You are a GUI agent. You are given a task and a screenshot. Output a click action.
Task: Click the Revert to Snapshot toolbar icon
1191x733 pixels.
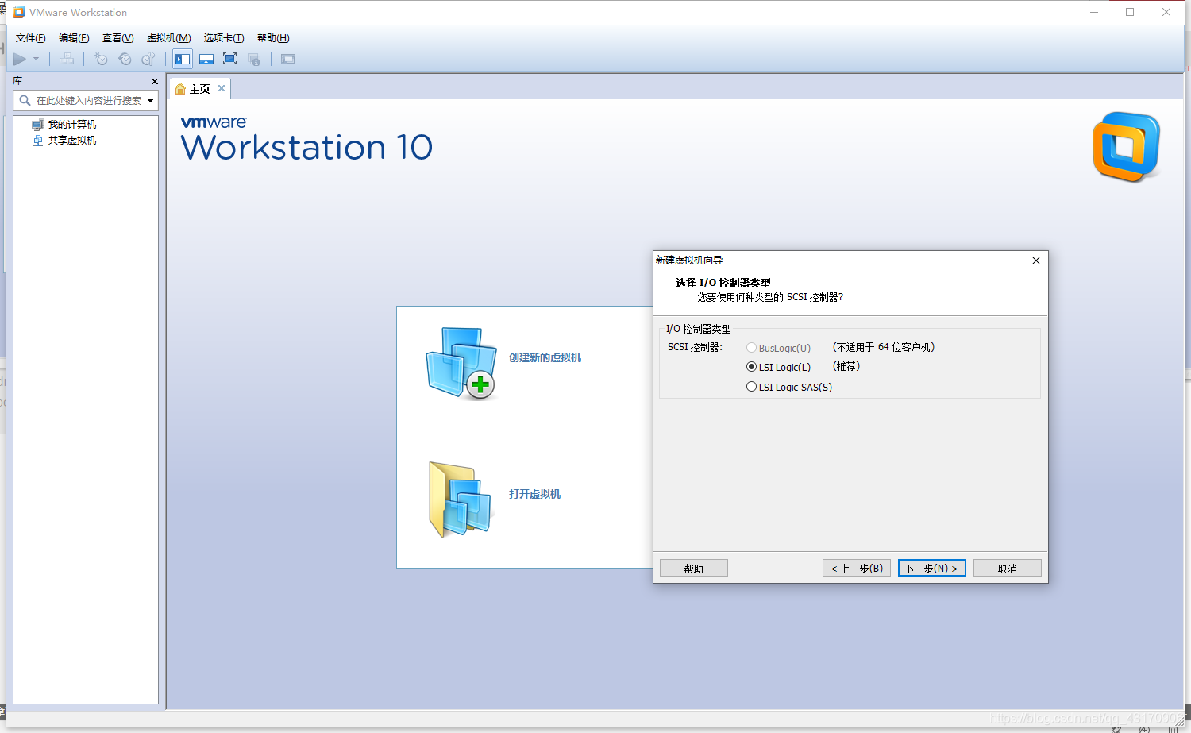pos(125,59)
